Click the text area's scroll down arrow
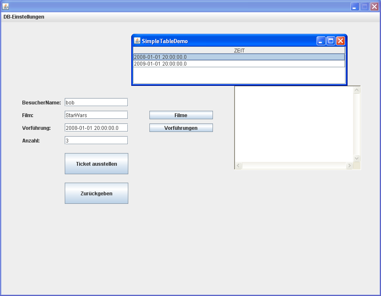381x296 pixels. (x=356, y=159)
